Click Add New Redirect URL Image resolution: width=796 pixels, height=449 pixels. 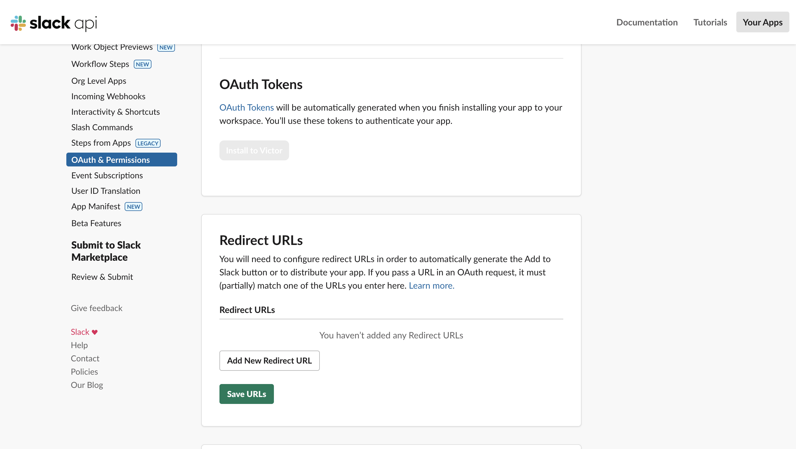[x=269, y=361]
